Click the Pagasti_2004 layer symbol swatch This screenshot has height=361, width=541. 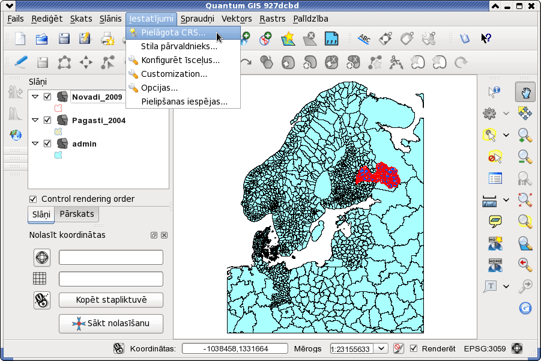tap(58, 132)
